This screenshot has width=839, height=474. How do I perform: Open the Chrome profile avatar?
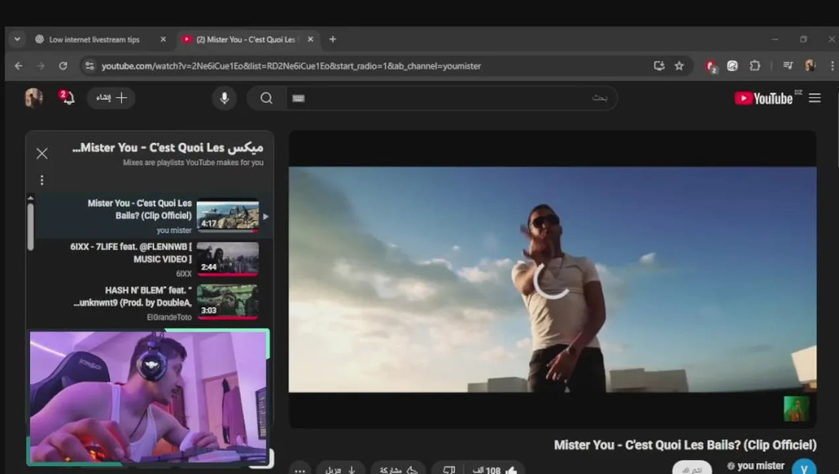[x=810, y=66]
